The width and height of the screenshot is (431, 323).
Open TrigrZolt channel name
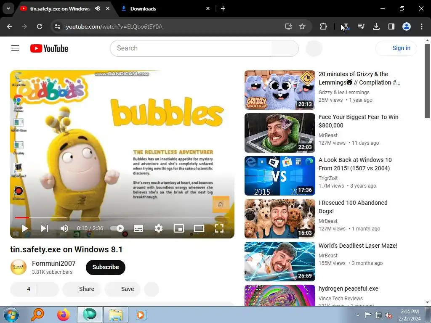click(x=328, y=178)
